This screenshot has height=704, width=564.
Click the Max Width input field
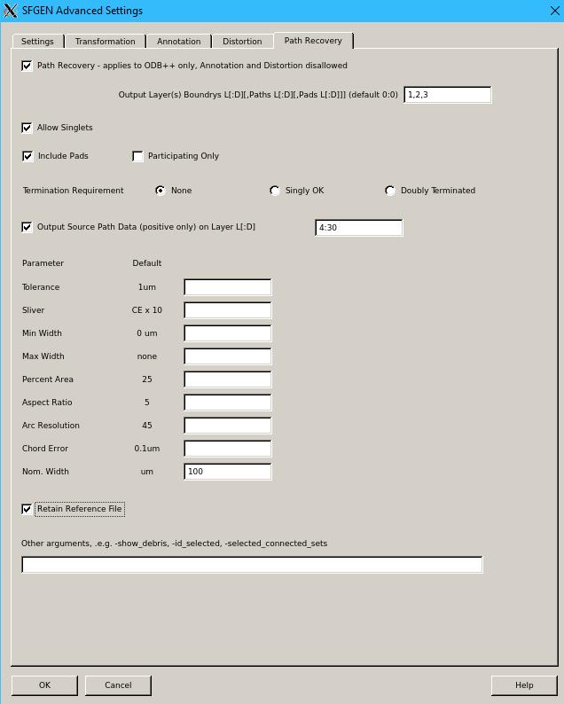[x=228, y=356]
